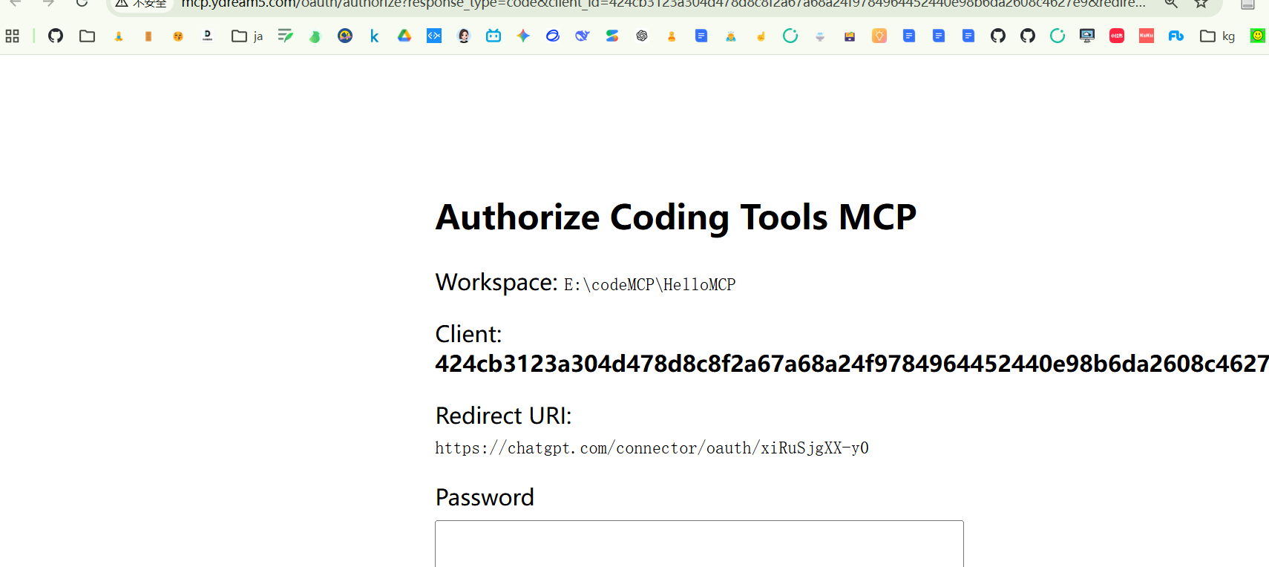Open the apps grid shortcut

click(x=12, y=36)
